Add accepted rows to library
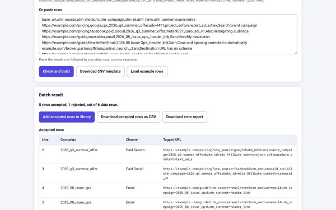 tap(67, 117)
